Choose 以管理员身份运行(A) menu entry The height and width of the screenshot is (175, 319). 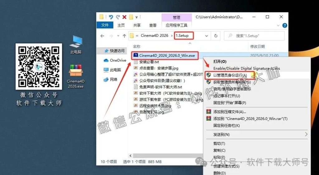[x=230, y=75]
